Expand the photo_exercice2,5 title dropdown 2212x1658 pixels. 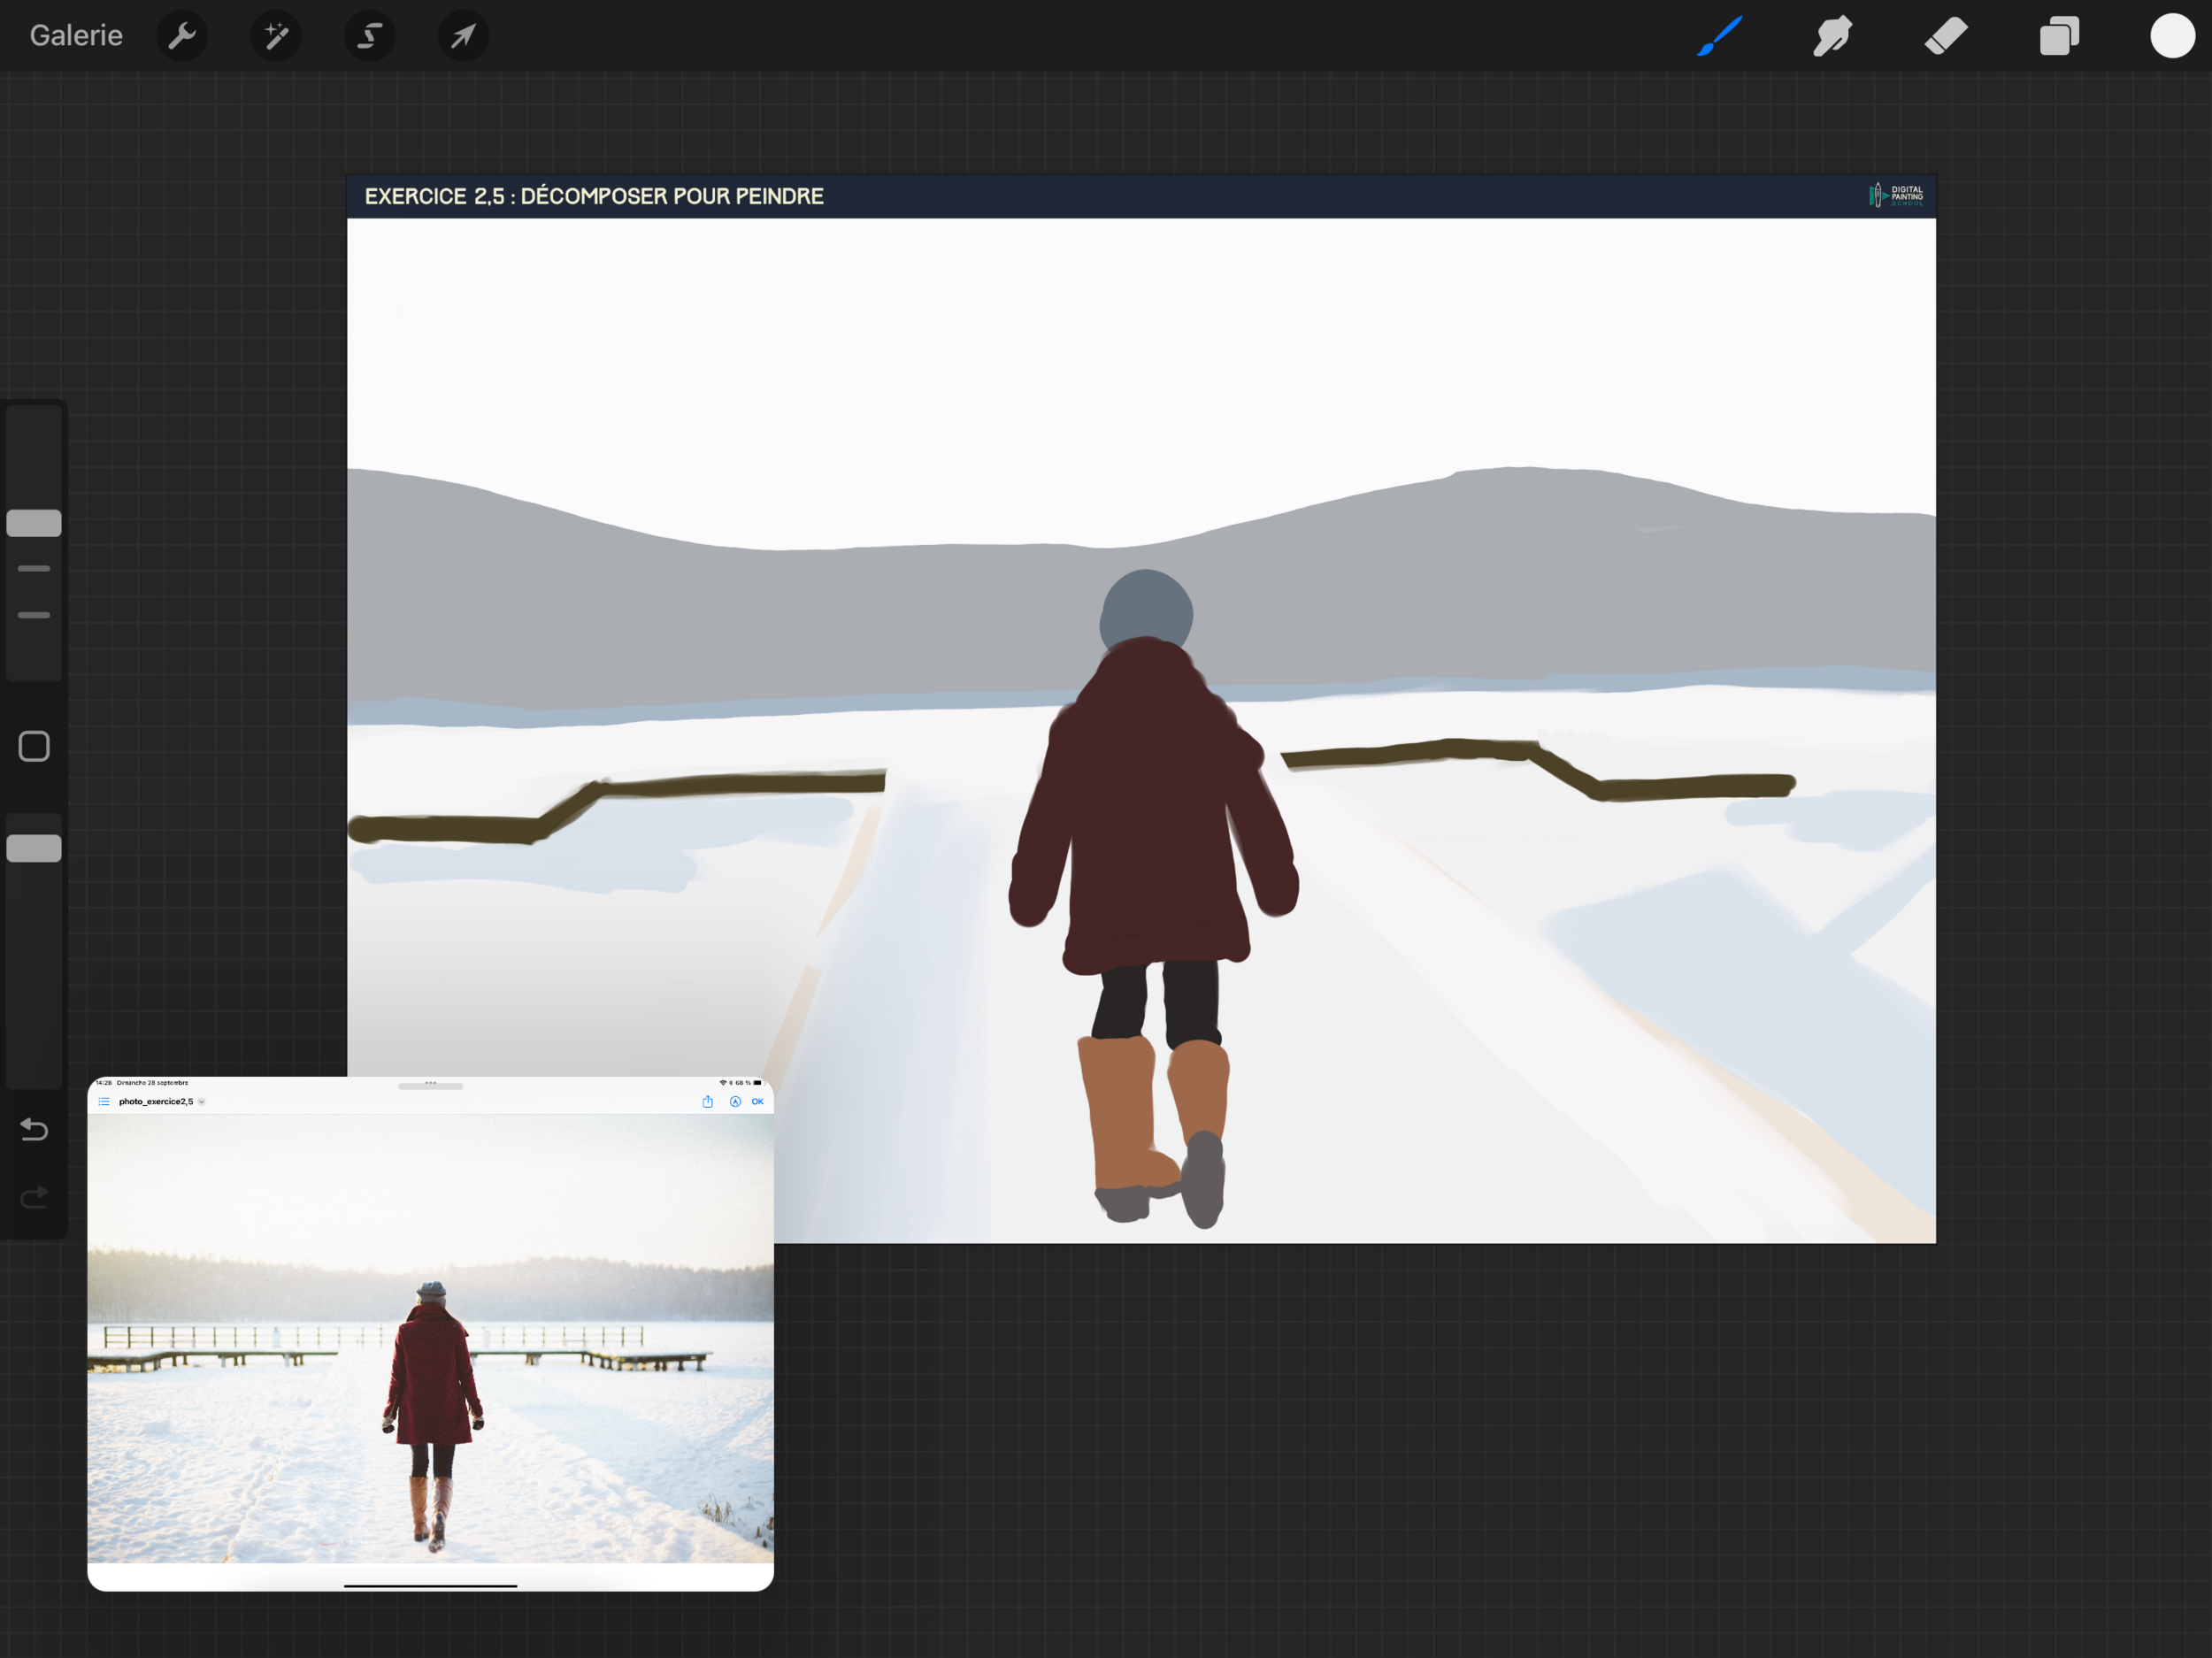click(x=202, y=1101)
